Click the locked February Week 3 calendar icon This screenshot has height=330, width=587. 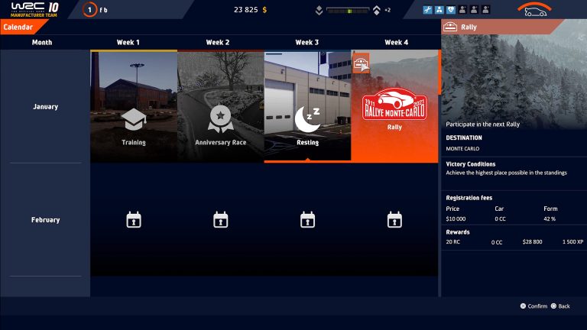[307, 220]
